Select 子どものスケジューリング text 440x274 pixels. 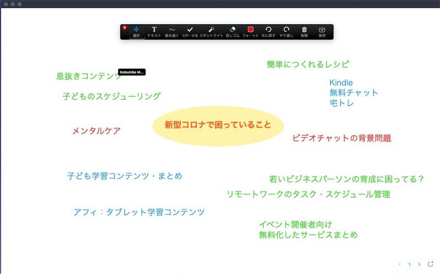[112, 96]
